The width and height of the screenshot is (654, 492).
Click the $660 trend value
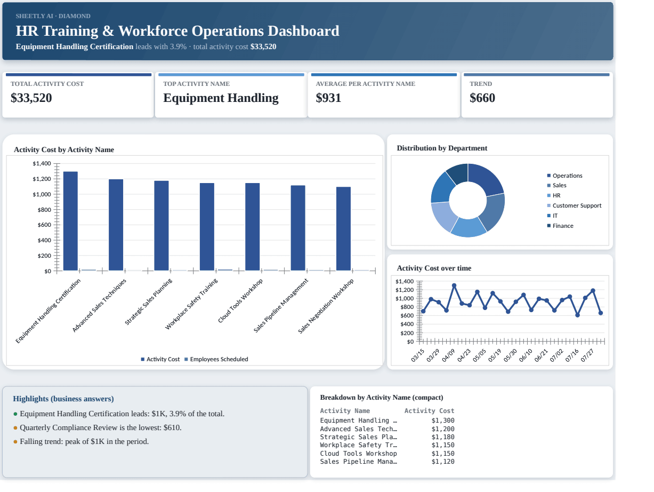482,98
